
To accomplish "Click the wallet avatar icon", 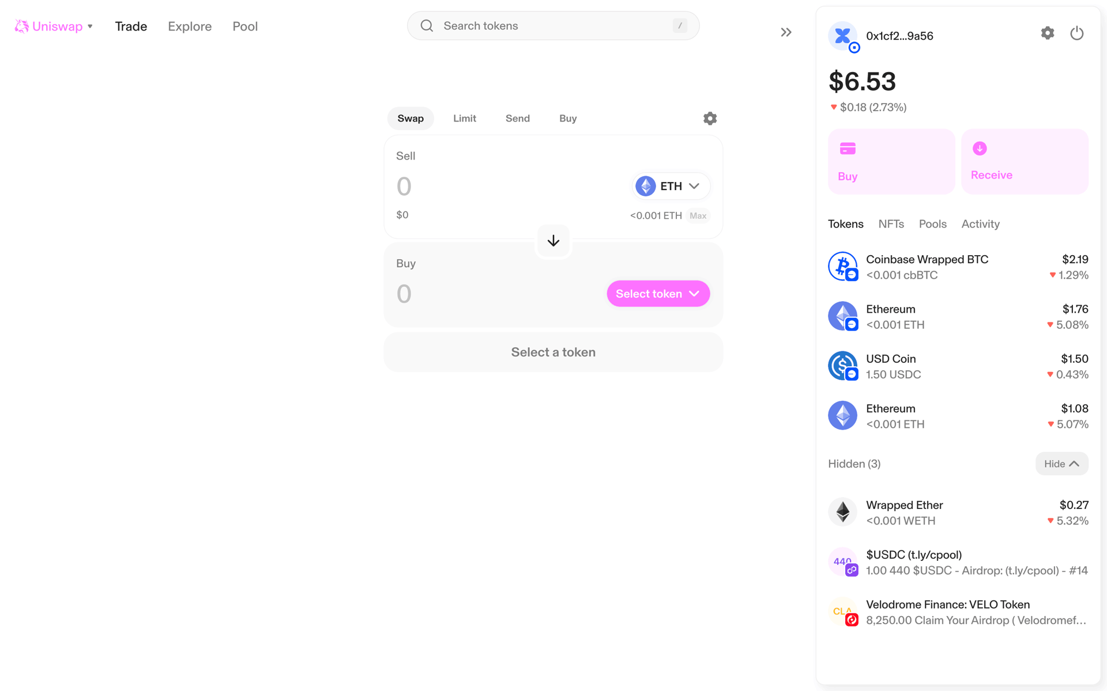I will [843, 36].
